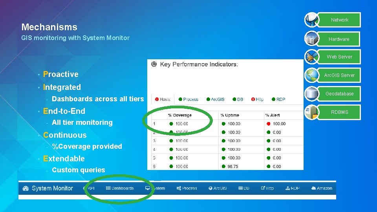Open ArcGIS in the System Monitor navbar

[218, 188]
